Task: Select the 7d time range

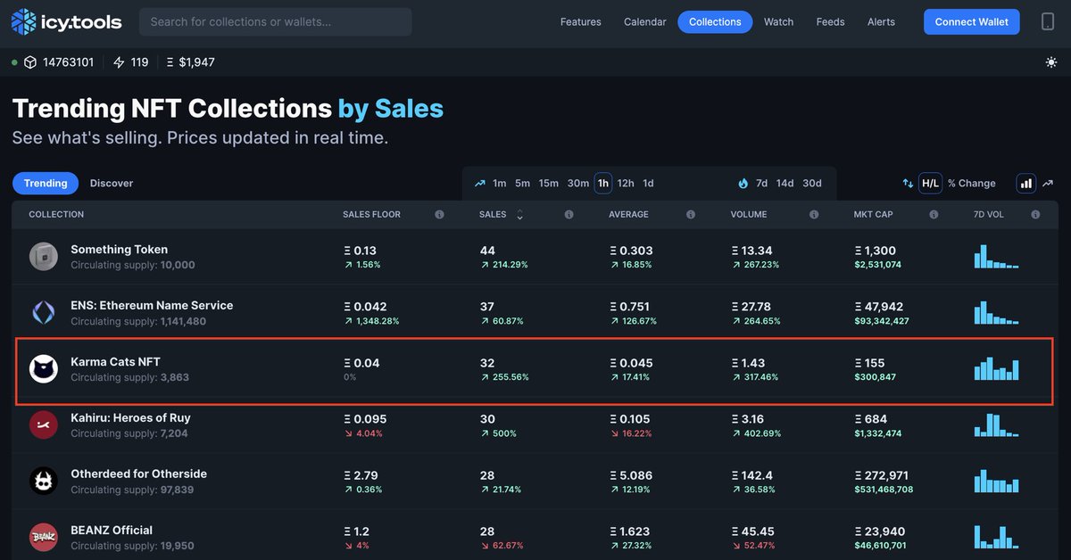Action: pos(761,184)
